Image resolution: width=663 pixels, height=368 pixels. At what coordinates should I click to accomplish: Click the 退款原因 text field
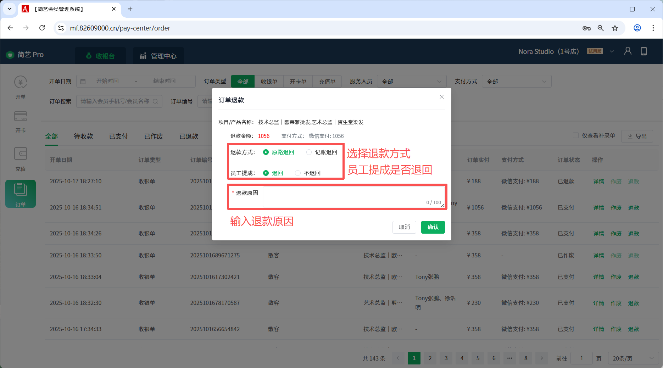click(353, 196)
